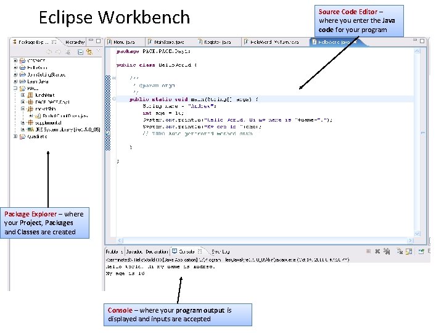Open the MainStore.java editor tab

(x=169, y=42)
